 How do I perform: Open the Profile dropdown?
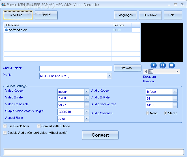109,76
